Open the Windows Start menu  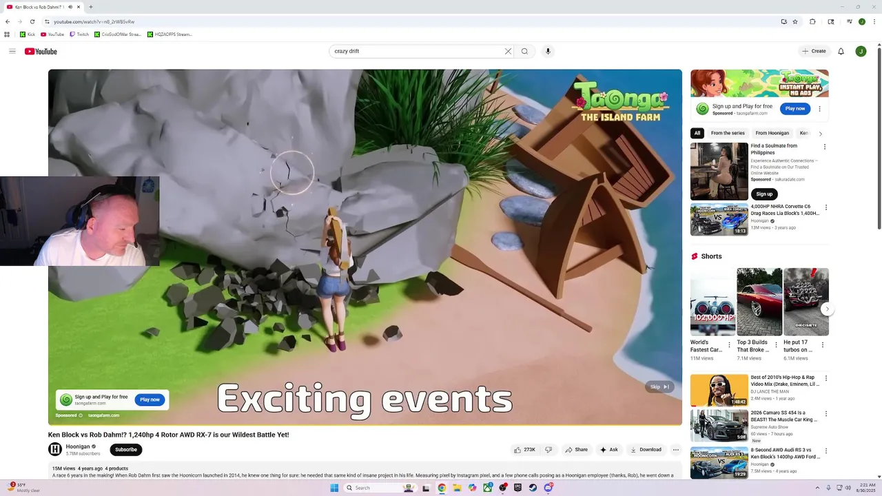[x=334, y=488]
